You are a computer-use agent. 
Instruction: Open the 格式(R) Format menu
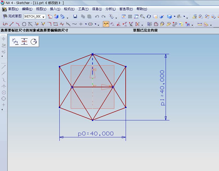[x=69, y=9]
